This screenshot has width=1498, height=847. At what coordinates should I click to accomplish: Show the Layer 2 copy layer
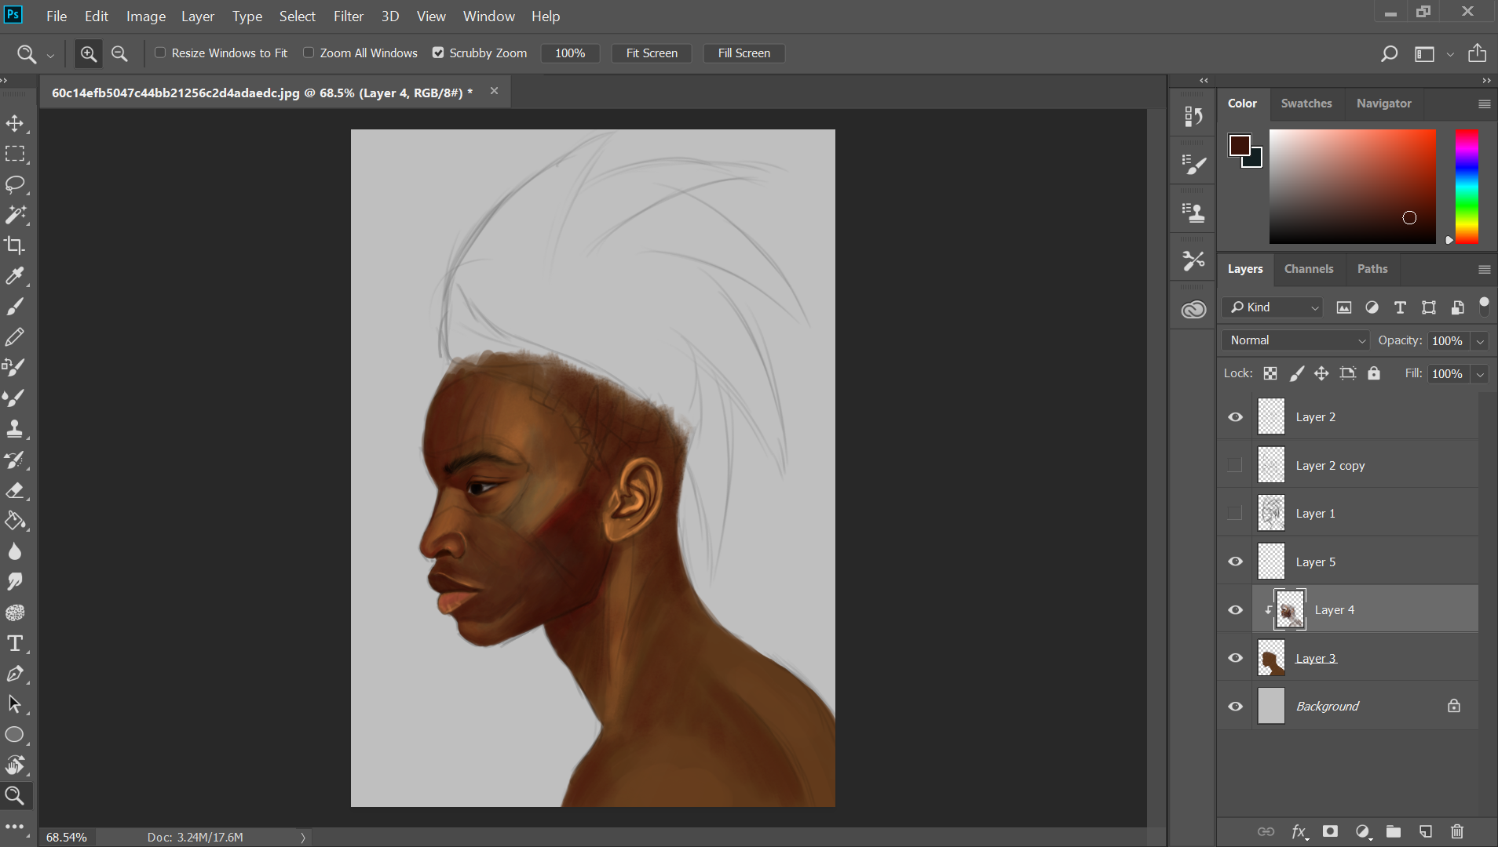click(x=1235, y=465)
